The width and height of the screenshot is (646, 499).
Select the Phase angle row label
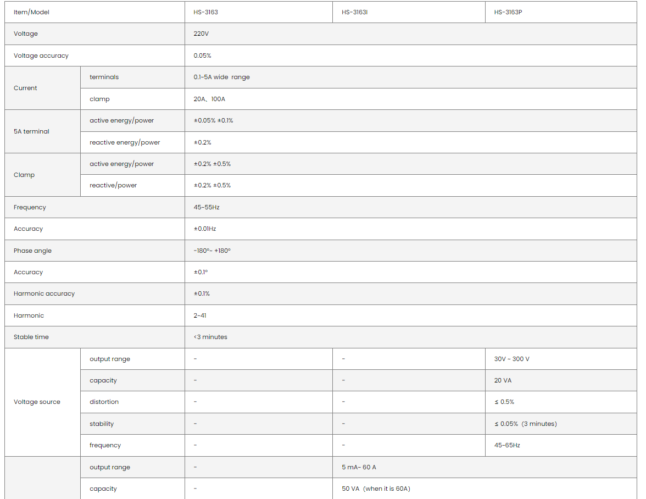(32, 251)
